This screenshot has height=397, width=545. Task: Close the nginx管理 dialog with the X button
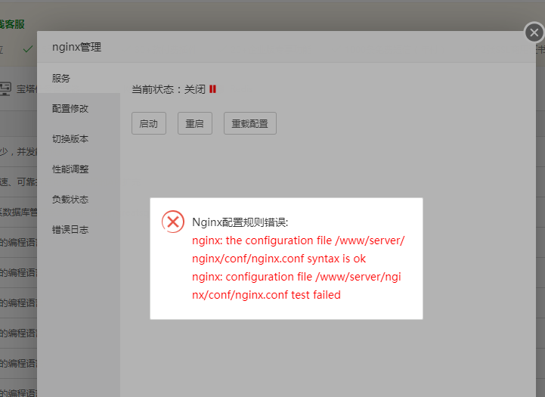[x=534, y=33]
